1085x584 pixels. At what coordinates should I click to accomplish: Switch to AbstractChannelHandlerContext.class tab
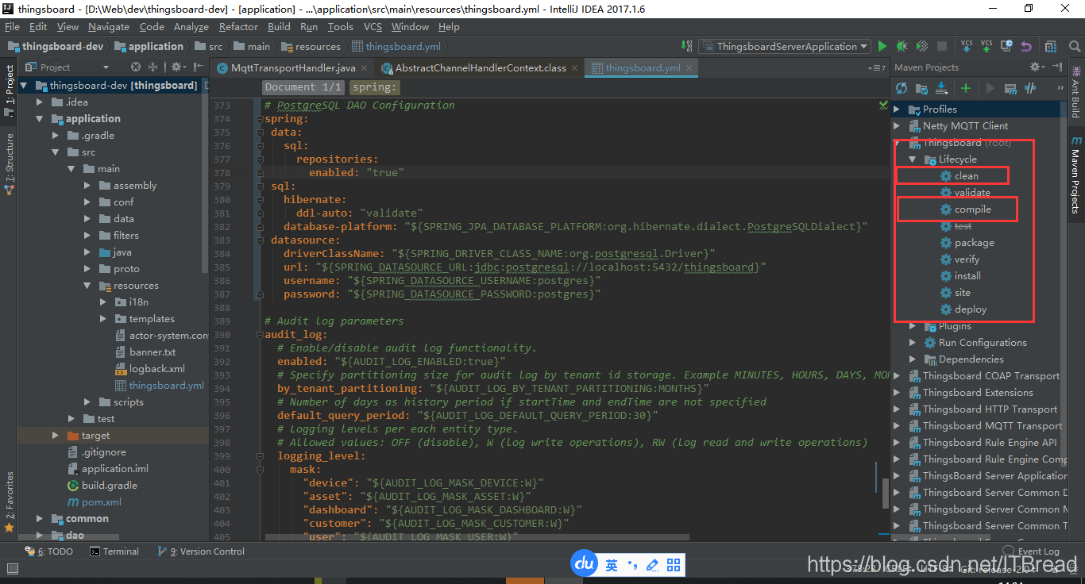pos(481,68)
